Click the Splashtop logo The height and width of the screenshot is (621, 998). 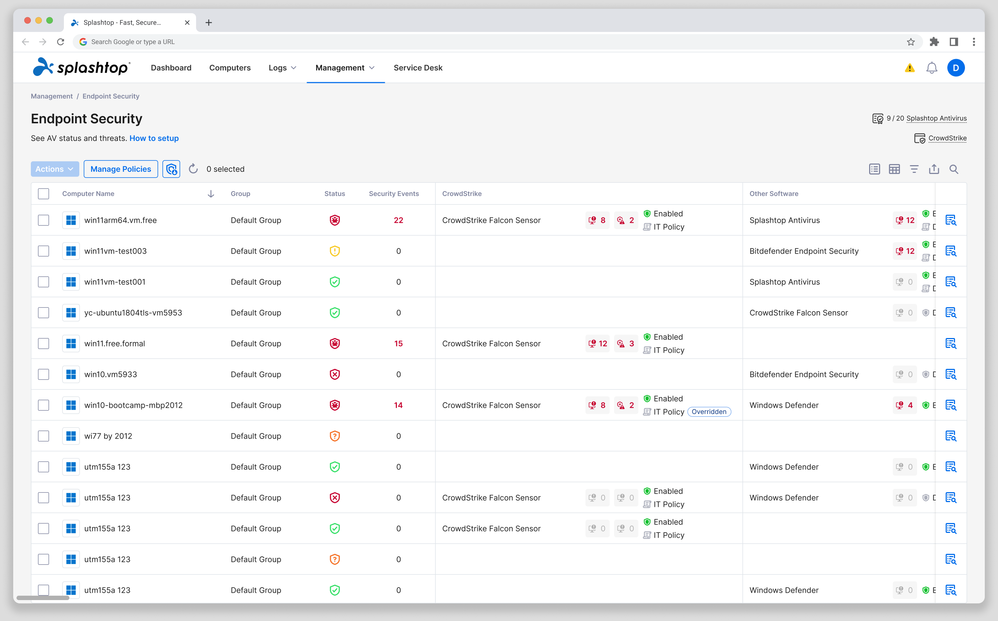[x=82, y=67]
